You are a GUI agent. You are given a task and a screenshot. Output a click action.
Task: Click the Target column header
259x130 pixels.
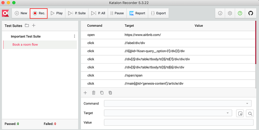tap(129, 25)
